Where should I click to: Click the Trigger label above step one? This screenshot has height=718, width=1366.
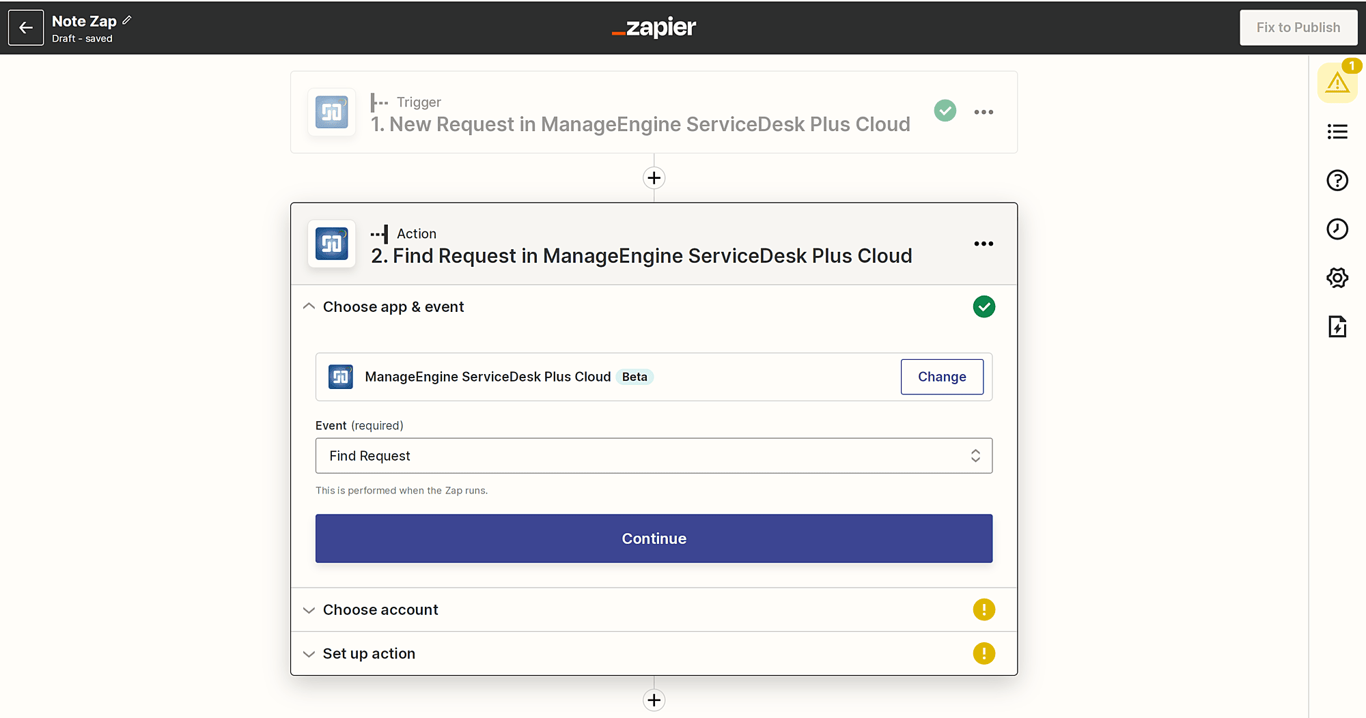click(419, 102)
